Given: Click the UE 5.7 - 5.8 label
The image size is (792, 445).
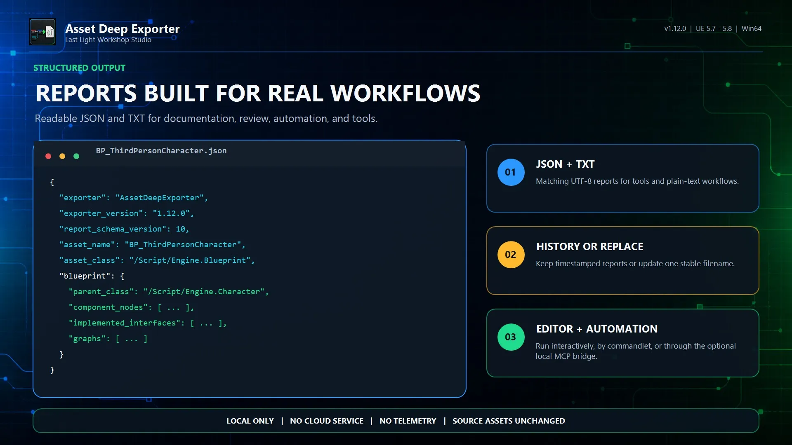Looking at the screenshot, I should (x=714, y=28).
